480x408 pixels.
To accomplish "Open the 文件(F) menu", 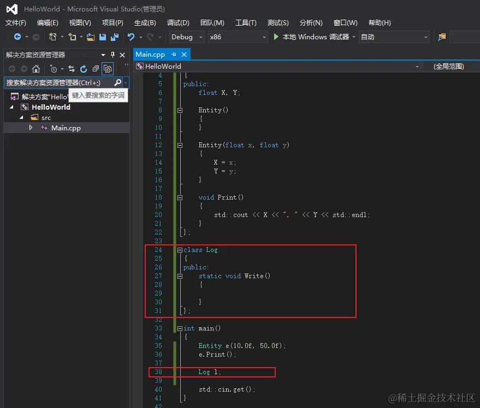I will point(16,23).
